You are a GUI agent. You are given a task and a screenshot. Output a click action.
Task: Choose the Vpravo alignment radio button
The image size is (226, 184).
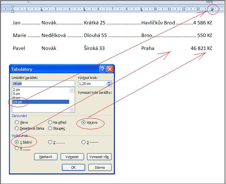(83, 123)
